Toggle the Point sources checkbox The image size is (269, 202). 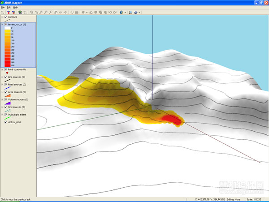(6, 69)
